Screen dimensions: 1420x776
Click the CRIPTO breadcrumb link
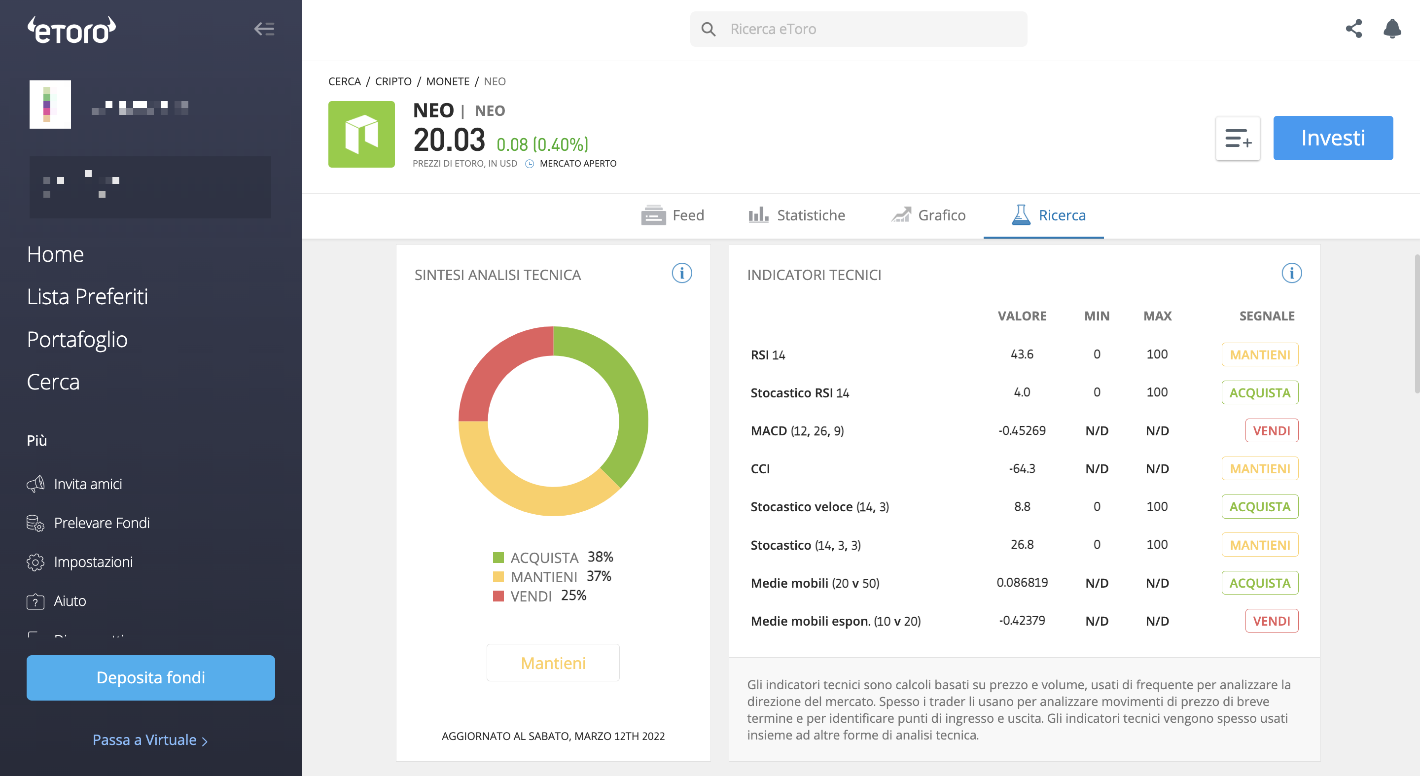[393, 81]
